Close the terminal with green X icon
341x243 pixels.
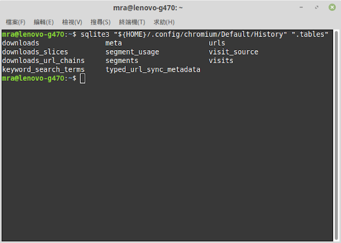click(332, 7)
